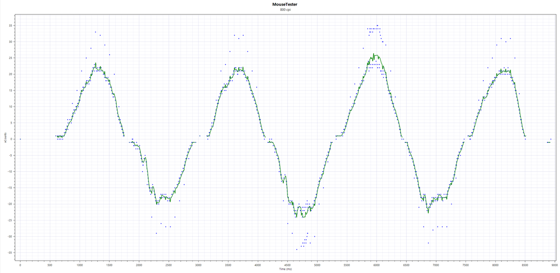Click the '-20' xCounts axis tick label
Image resolution: width=560 pixels, height=273 pixels.
(9, 204)
